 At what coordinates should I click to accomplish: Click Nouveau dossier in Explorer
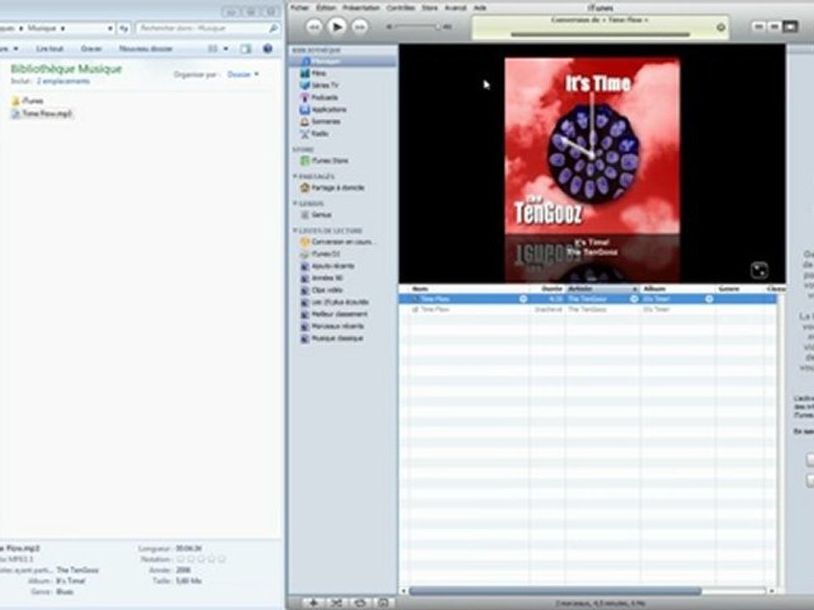coord(145,49)
